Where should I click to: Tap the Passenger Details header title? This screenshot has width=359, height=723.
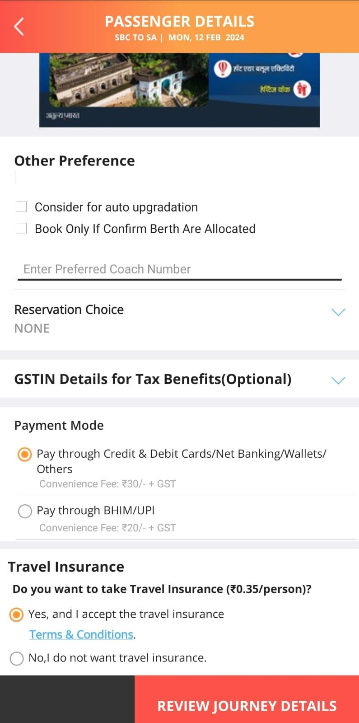(179, 22)
